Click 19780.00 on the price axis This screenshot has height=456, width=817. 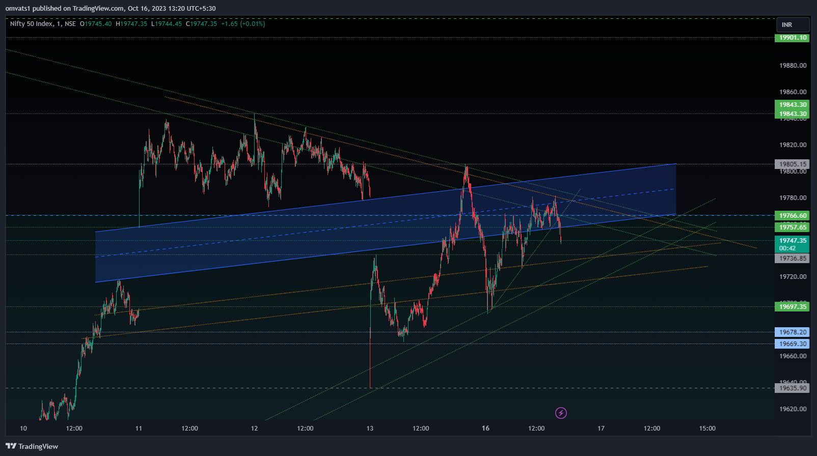point(793,198)
